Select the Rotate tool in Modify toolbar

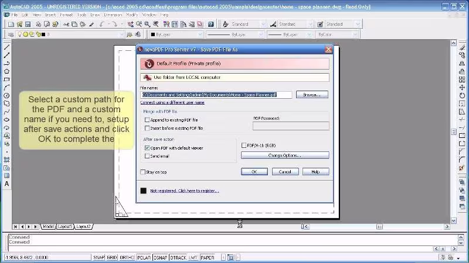coord(462,95)
